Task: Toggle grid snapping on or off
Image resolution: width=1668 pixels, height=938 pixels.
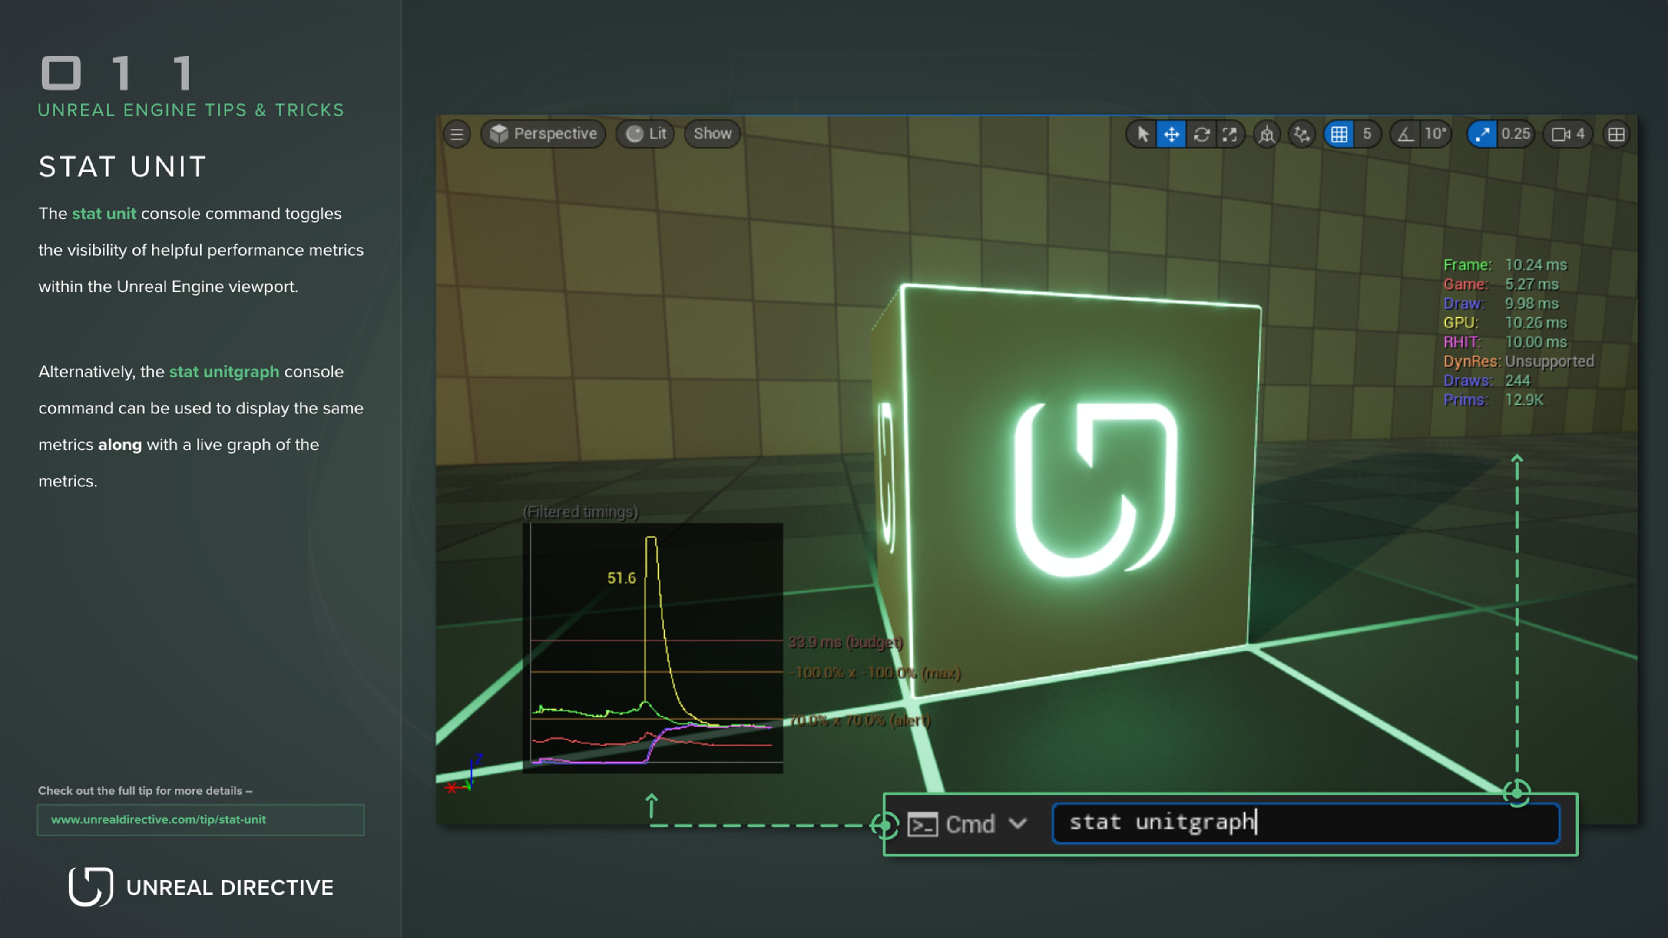Action: pyautogui.click(x=1339, y=134)
